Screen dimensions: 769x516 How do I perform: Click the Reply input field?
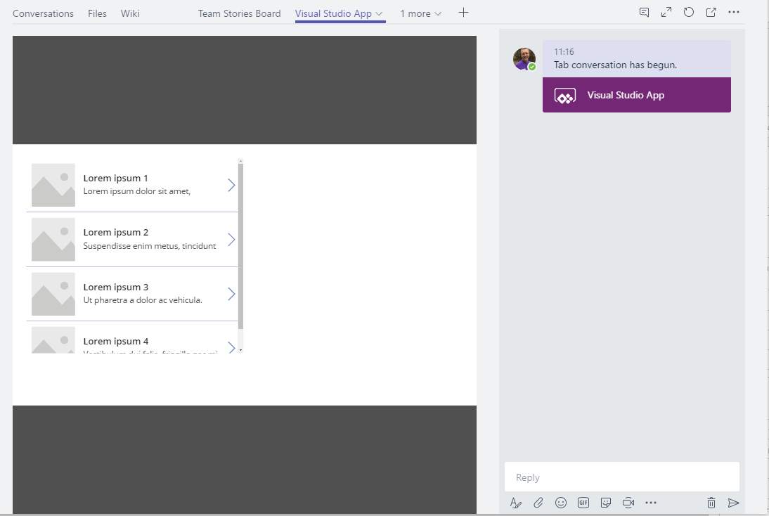coord(621,477)
